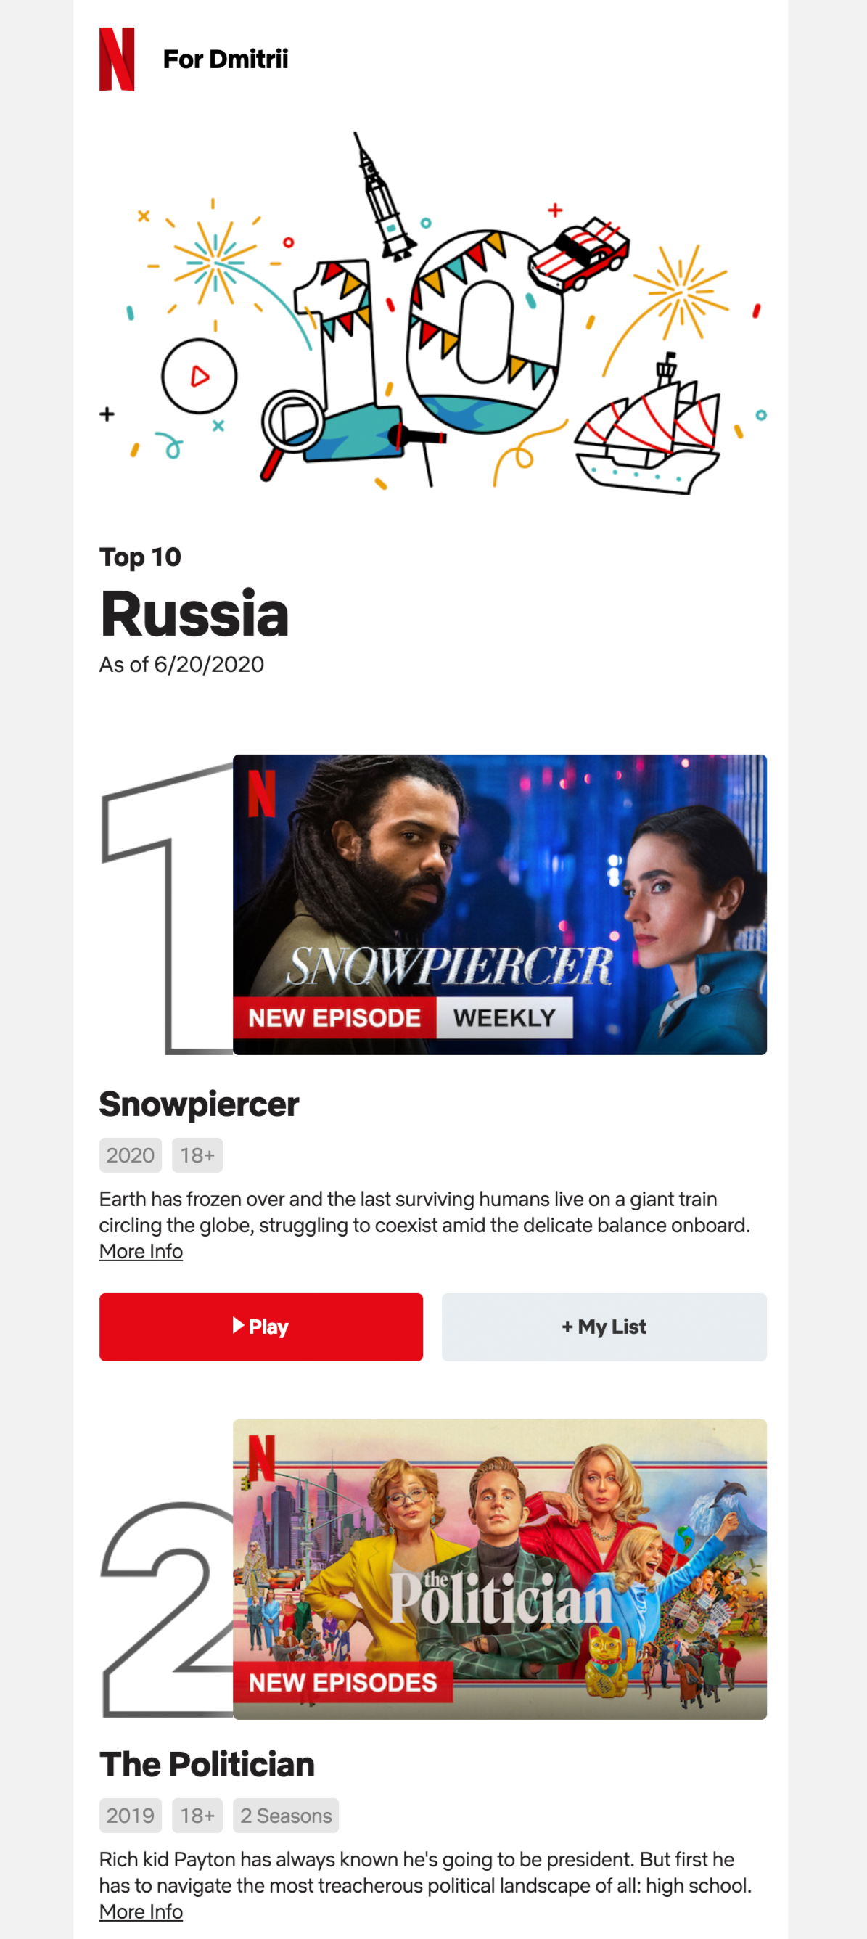Click the 2 Seasons tag
Screen dimensions: 867x1939
click(286, 1816)
